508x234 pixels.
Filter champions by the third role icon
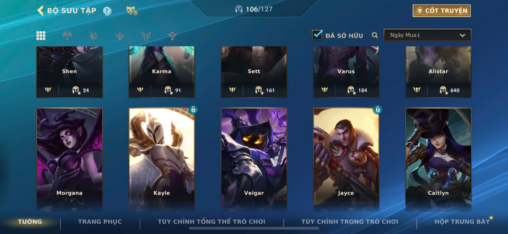pos(120,36)
